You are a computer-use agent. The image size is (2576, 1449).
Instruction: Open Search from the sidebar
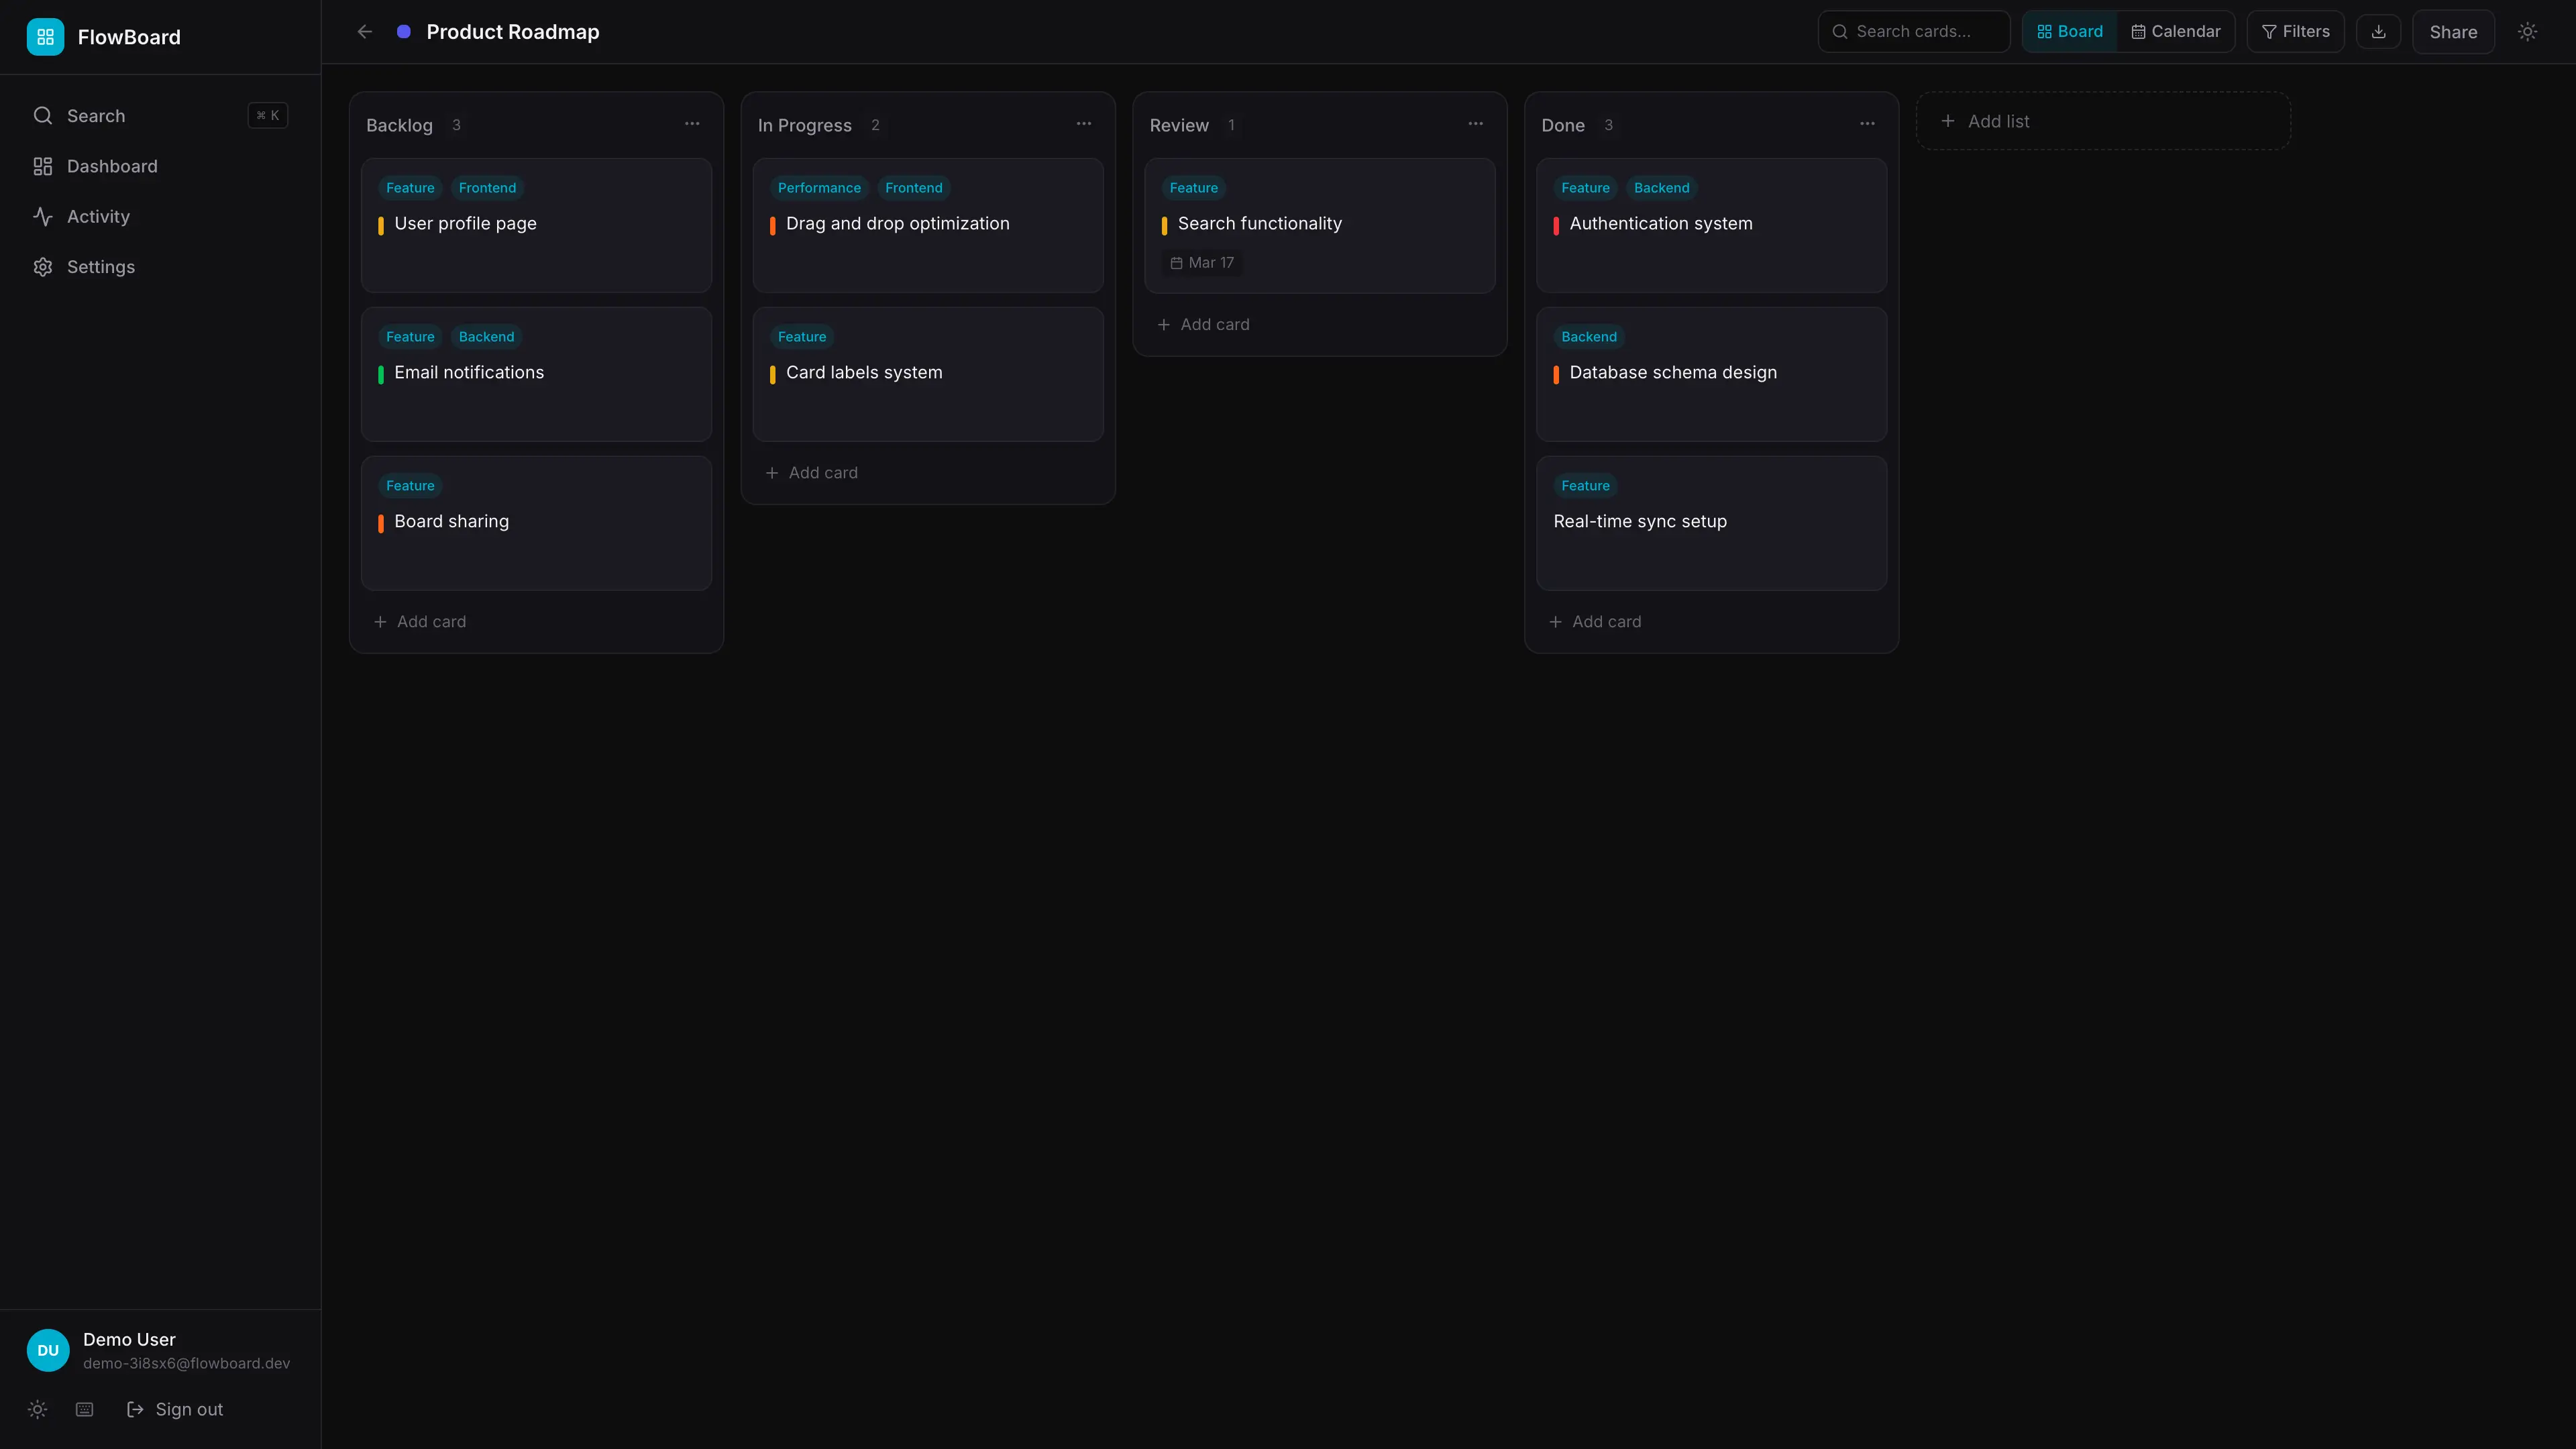(96, 115)
